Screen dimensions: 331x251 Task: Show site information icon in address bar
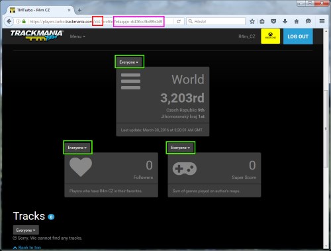coord(18,21)
